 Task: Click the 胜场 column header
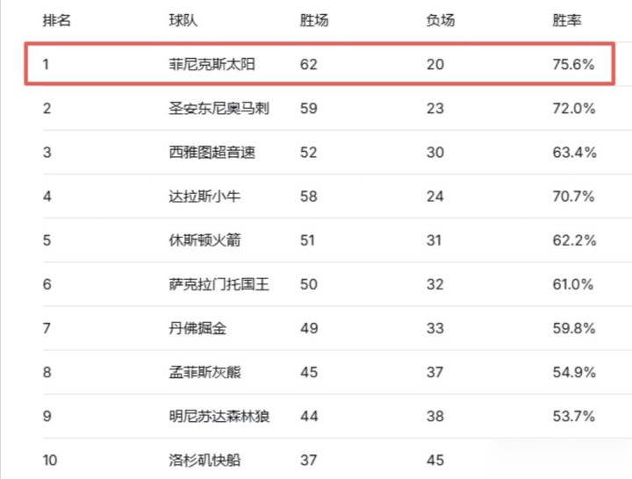click(314, 21)
